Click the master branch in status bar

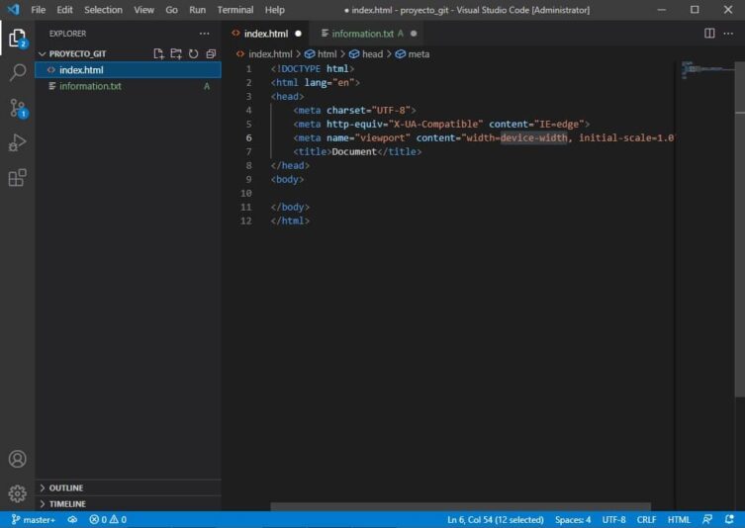pos(34,519)
